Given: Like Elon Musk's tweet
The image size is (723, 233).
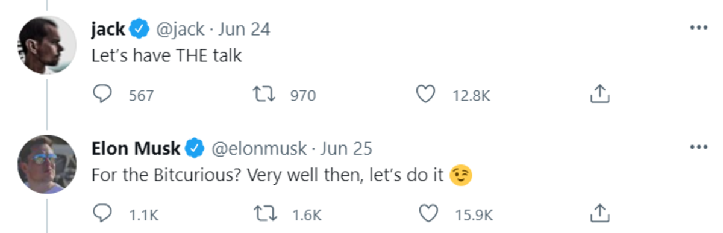Looking at the screenshot, I should pyautogui.click(x=426, y=214).
